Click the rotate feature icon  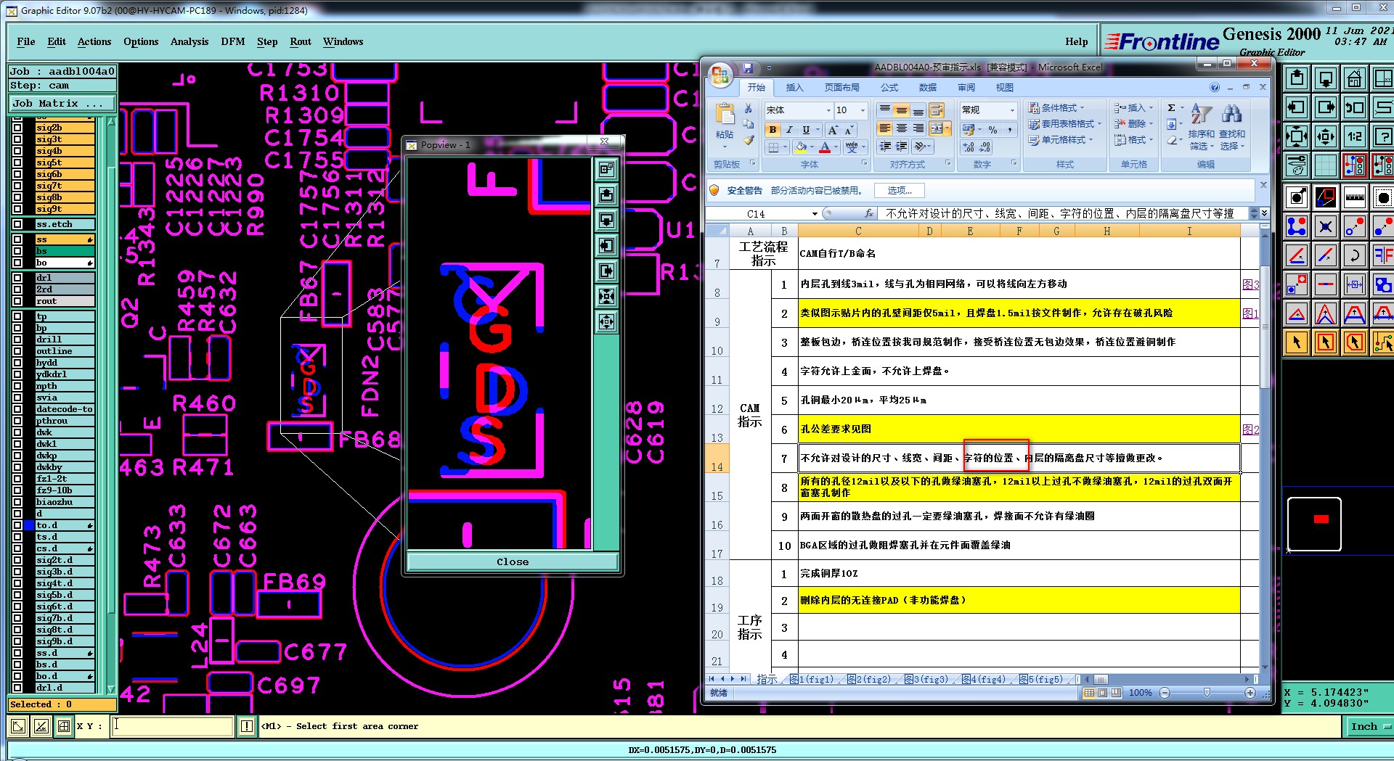[x=1354, y=255]
